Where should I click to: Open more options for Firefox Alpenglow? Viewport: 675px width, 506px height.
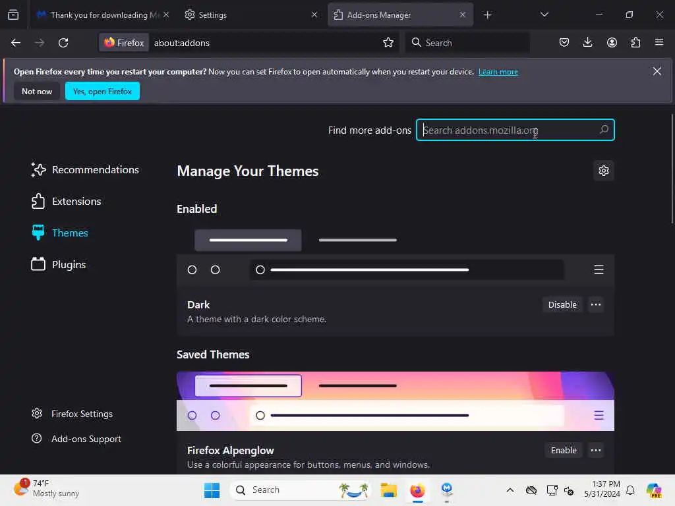tap(596, 450)
